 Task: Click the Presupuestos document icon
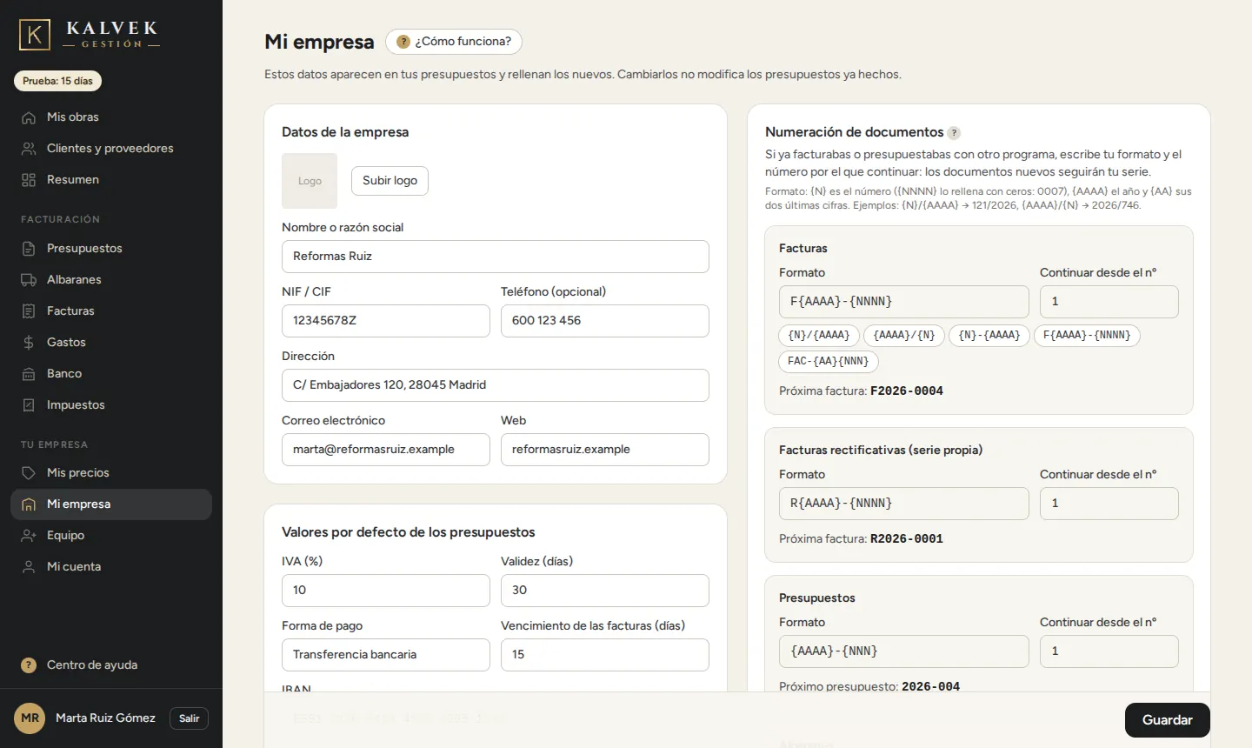pos(29,249)
